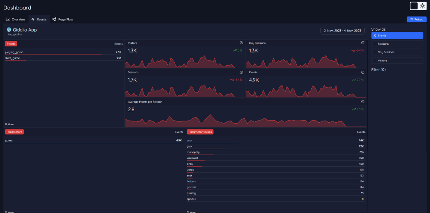
Task: Click the game parameter row
Action: 94,141
